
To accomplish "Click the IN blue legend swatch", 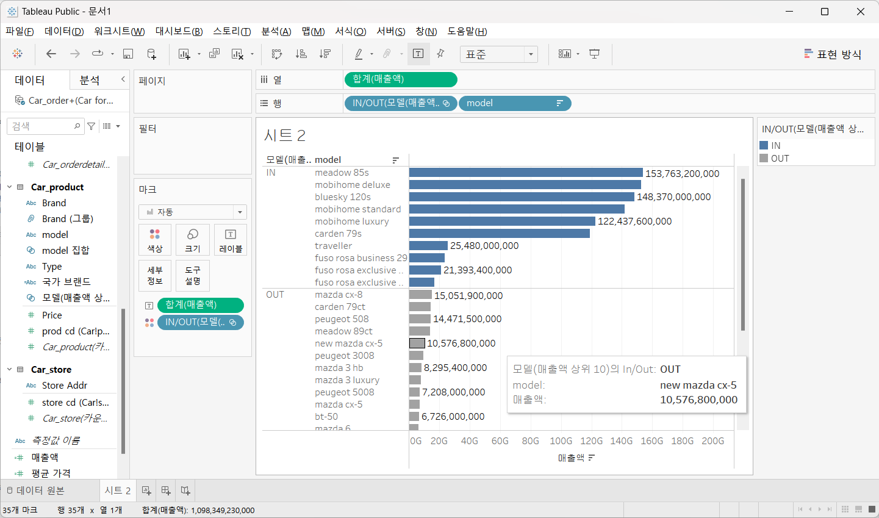I will [x=764, y=145].
